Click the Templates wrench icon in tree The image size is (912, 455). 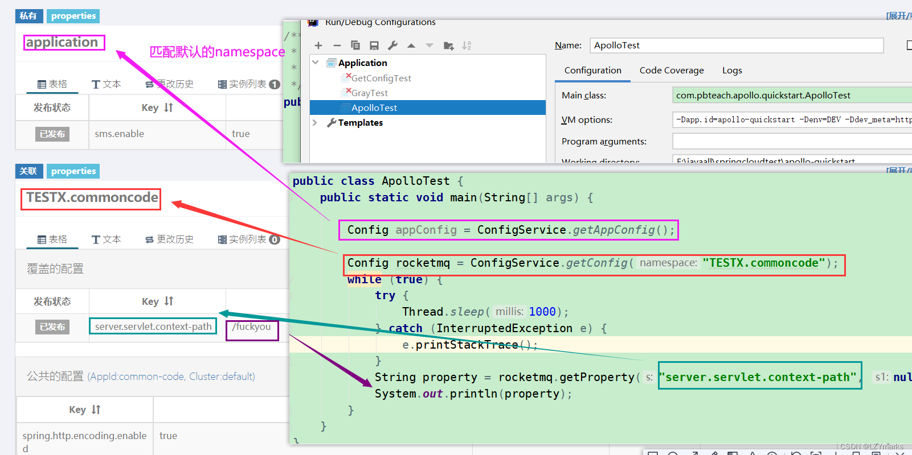tap(332, 122)
